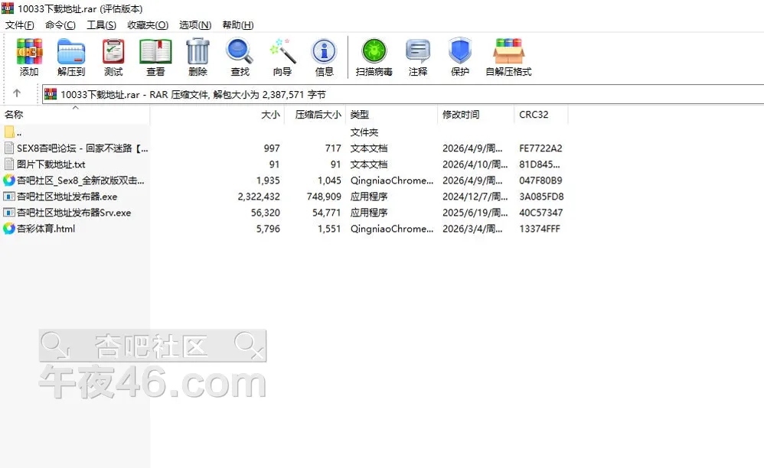This screenshot has height=468, width=764.
Task: Click the 添加 (Add) toolbar icon
Action: click(29, 57)
